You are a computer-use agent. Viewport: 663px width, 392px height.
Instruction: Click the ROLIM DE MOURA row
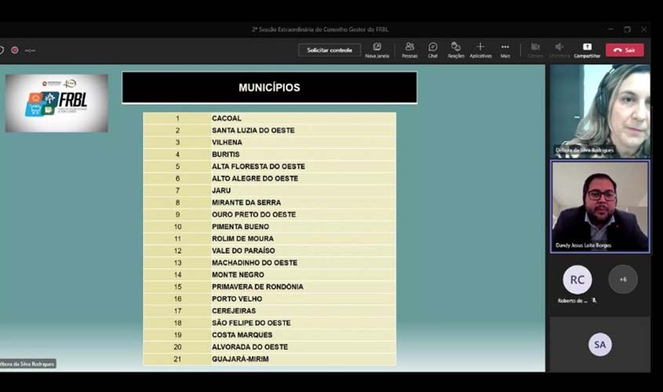(269, 238)
